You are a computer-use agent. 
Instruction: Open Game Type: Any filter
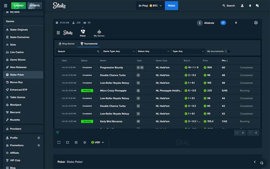coord(119,51)
